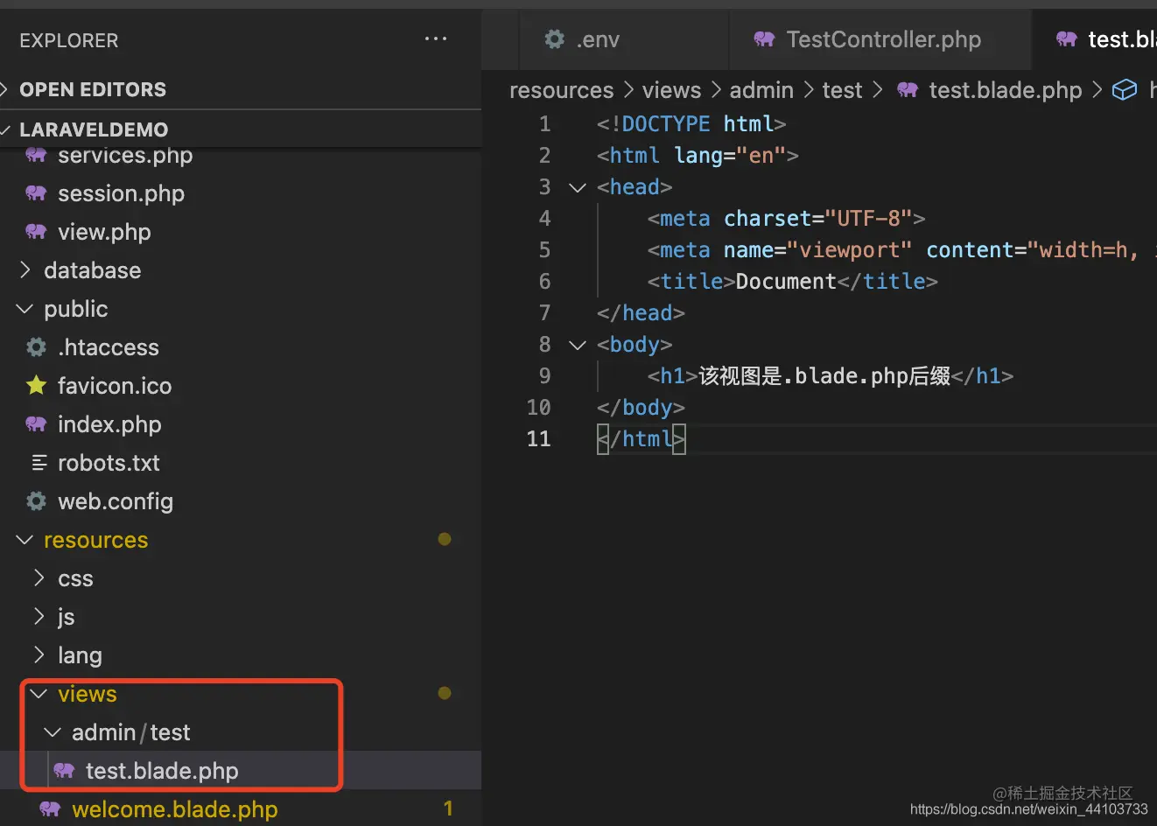Click the resources breadcrumb segment
This screenshot has height=826, width=1157.
click(562, 90)
